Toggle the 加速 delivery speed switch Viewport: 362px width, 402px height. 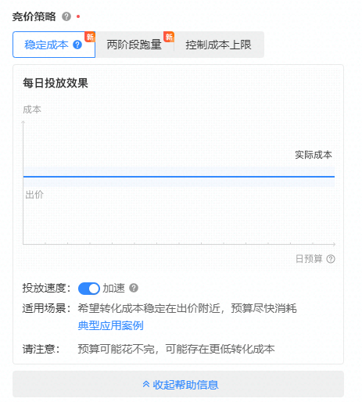point(89,289)
